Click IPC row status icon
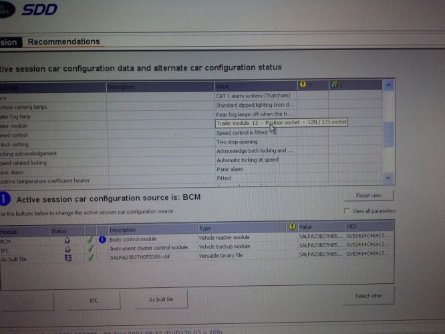The image size is (445, 334). pos(67,249)
